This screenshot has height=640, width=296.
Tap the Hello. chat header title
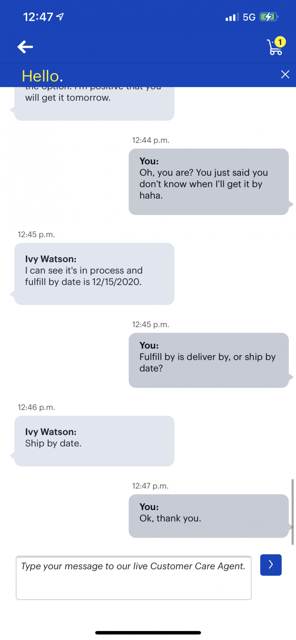tap(42, 76)
